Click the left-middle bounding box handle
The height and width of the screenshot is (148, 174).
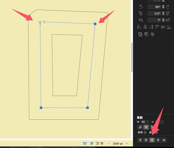[38, 65]
